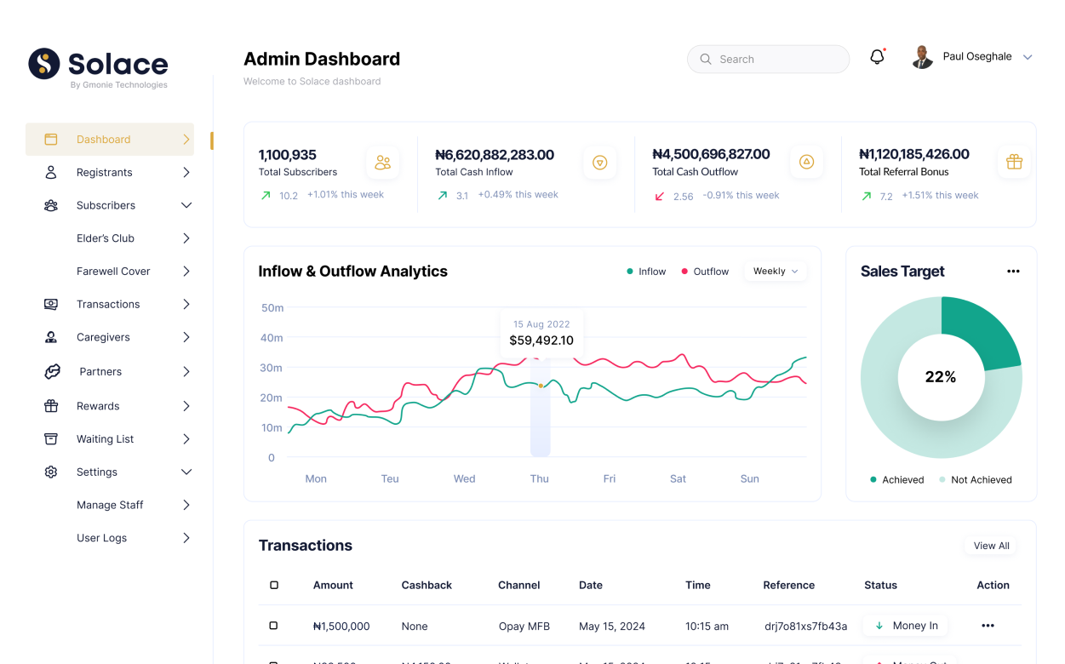Viewport: 1065px width, 664px height.
Task: Open Transactions in the sidebar
Action: click(108, 304)
